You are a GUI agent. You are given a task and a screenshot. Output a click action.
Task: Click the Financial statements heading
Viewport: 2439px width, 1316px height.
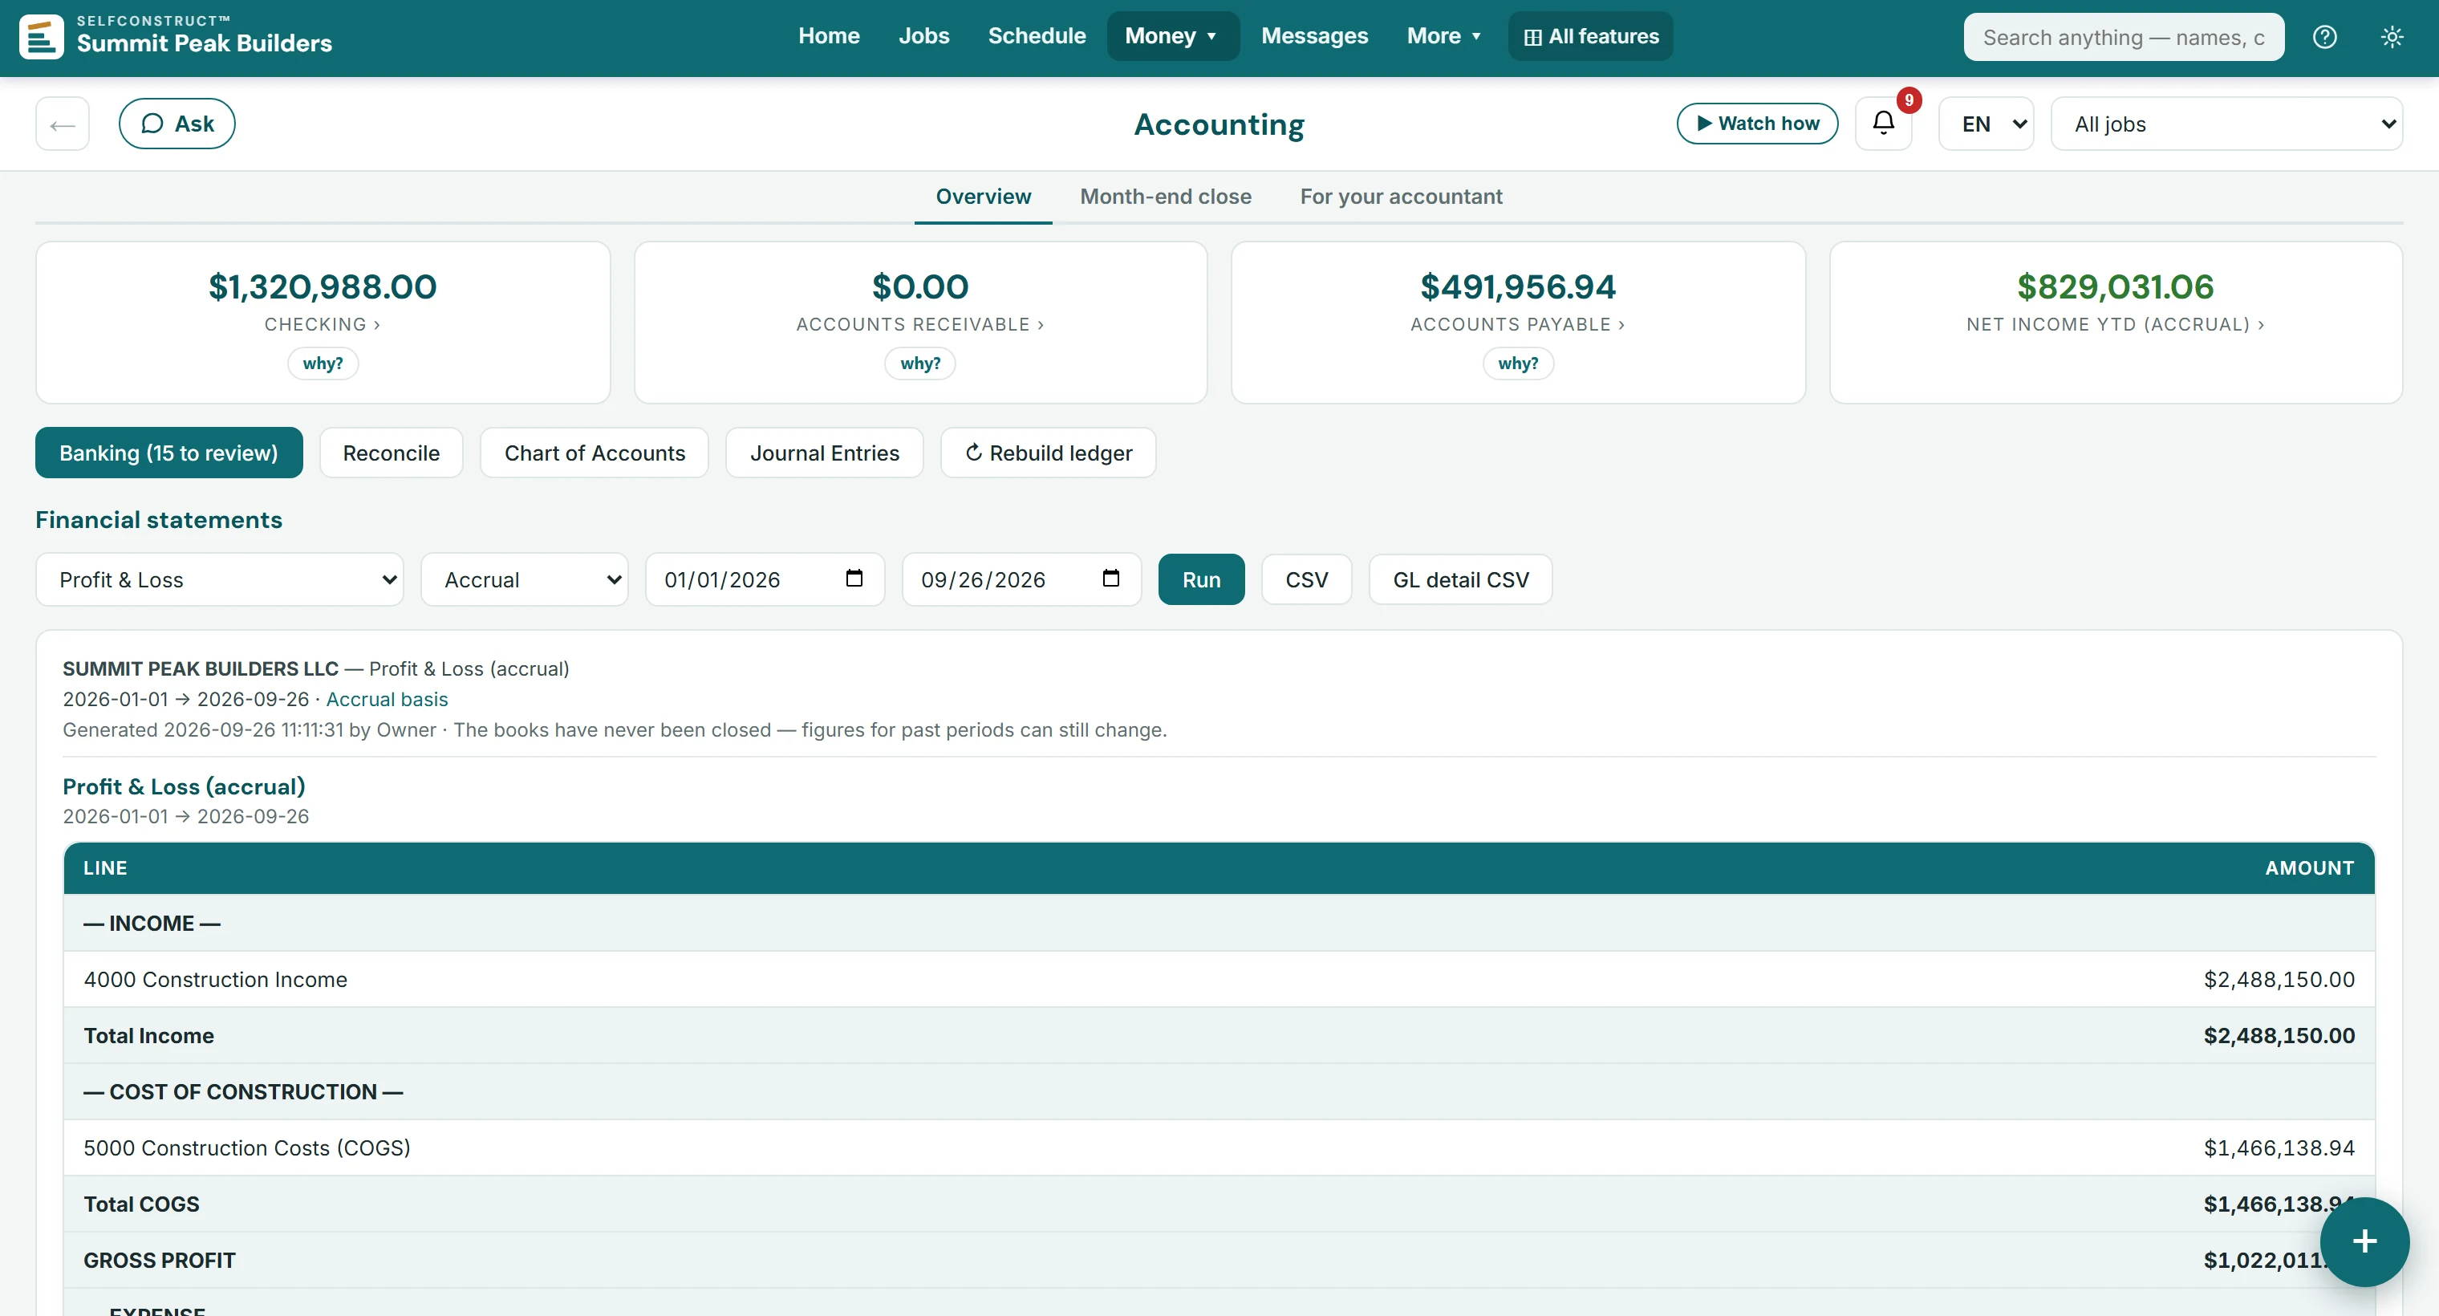[159, 520]
